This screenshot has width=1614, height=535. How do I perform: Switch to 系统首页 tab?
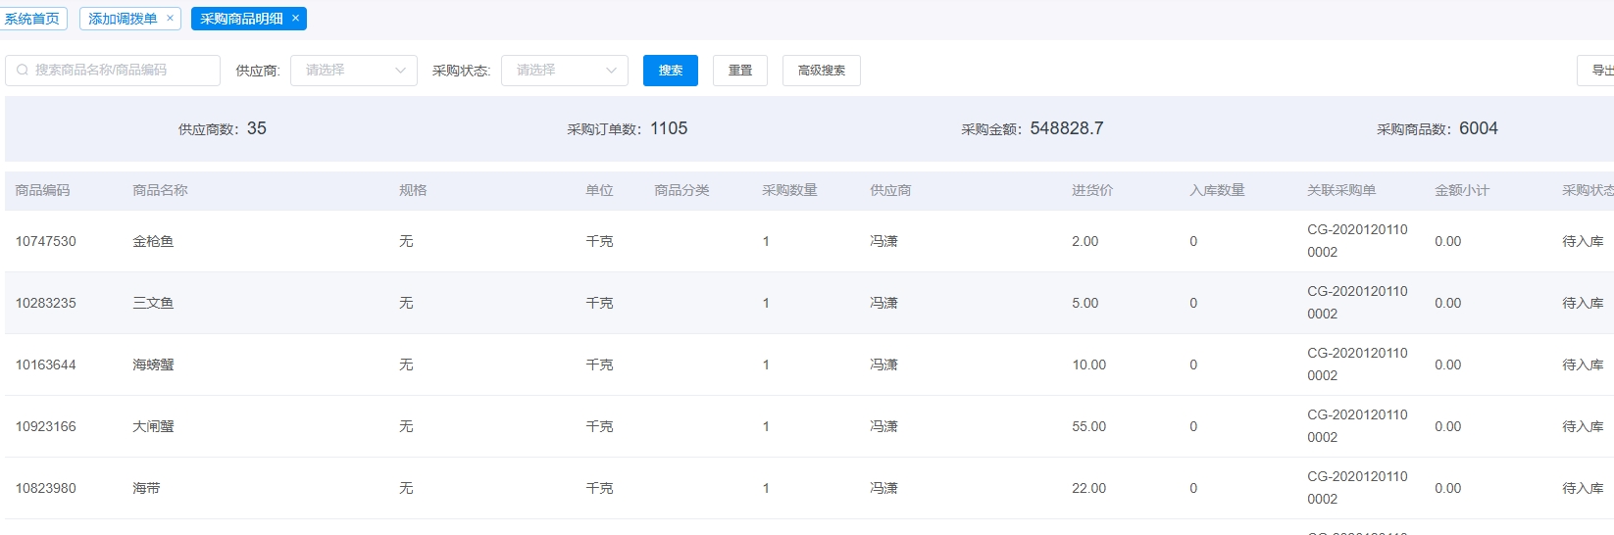tap(32, 19)
